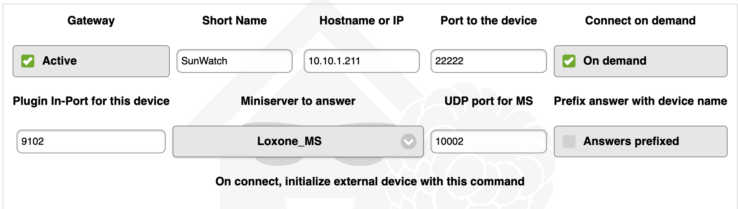Focus the UDP port field showing 10002
The image size is (738, 209).
tap(488, 141)
